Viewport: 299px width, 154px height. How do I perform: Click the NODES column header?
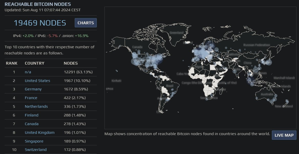[71, 63]
